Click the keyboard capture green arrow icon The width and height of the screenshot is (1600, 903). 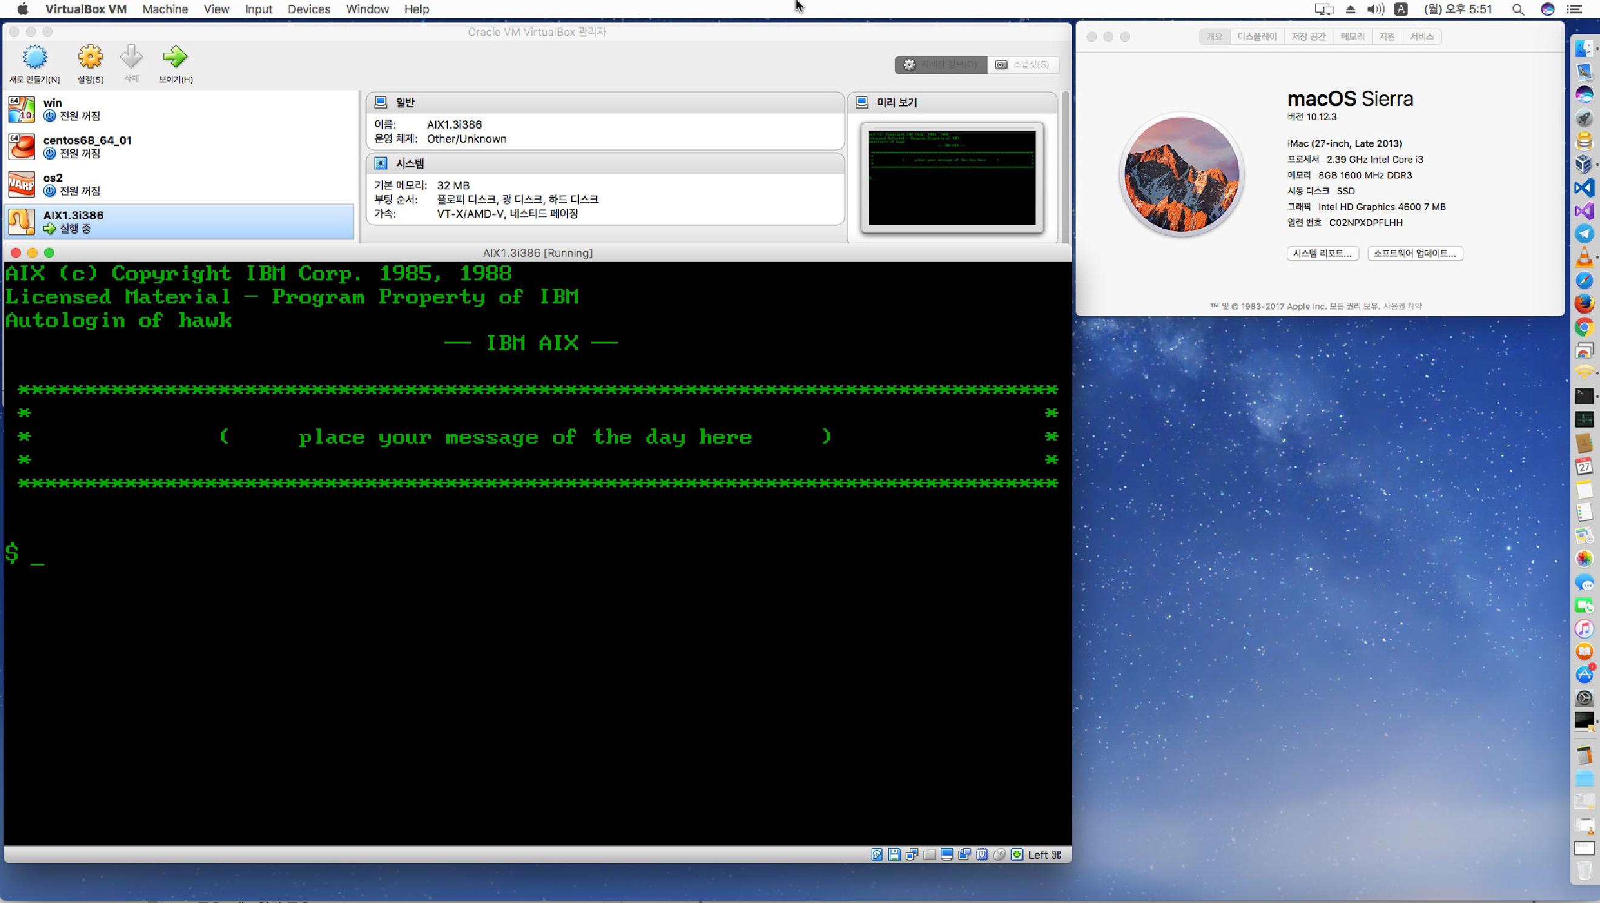click(1017, 854)
